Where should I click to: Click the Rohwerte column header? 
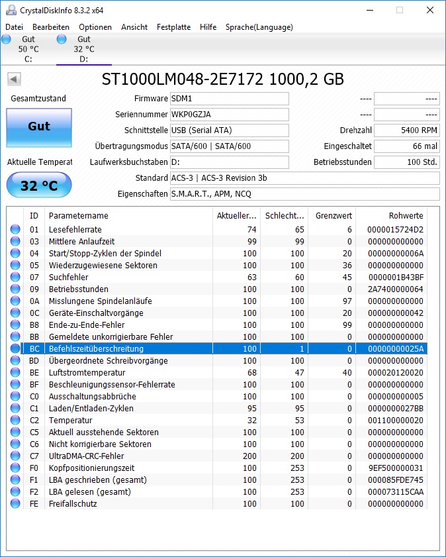point(391,216)
